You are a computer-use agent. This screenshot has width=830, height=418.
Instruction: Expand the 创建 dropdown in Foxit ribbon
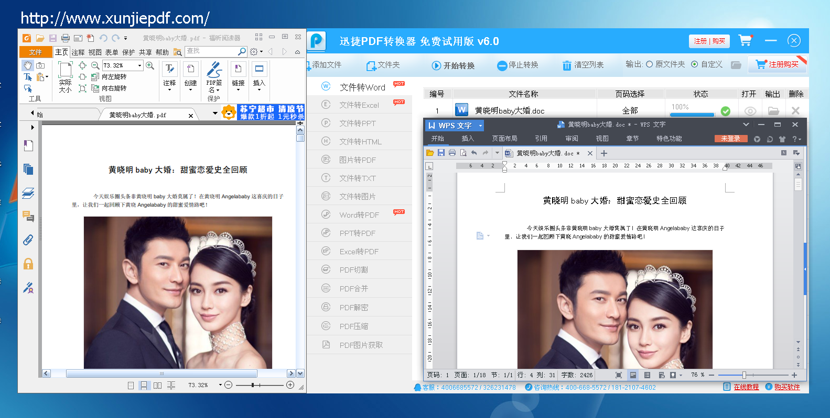[190, 90]
